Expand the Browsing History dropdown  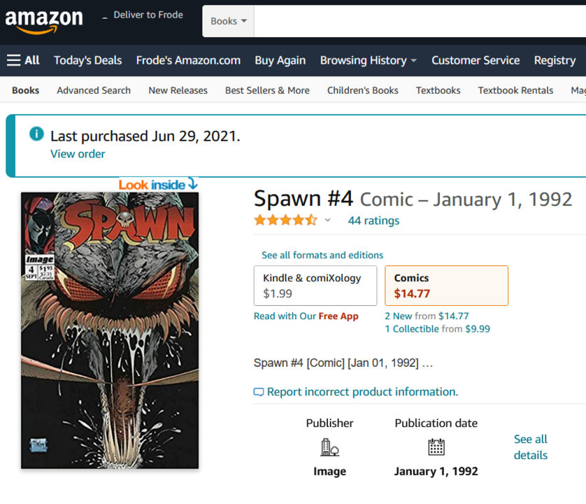point(368,60)
